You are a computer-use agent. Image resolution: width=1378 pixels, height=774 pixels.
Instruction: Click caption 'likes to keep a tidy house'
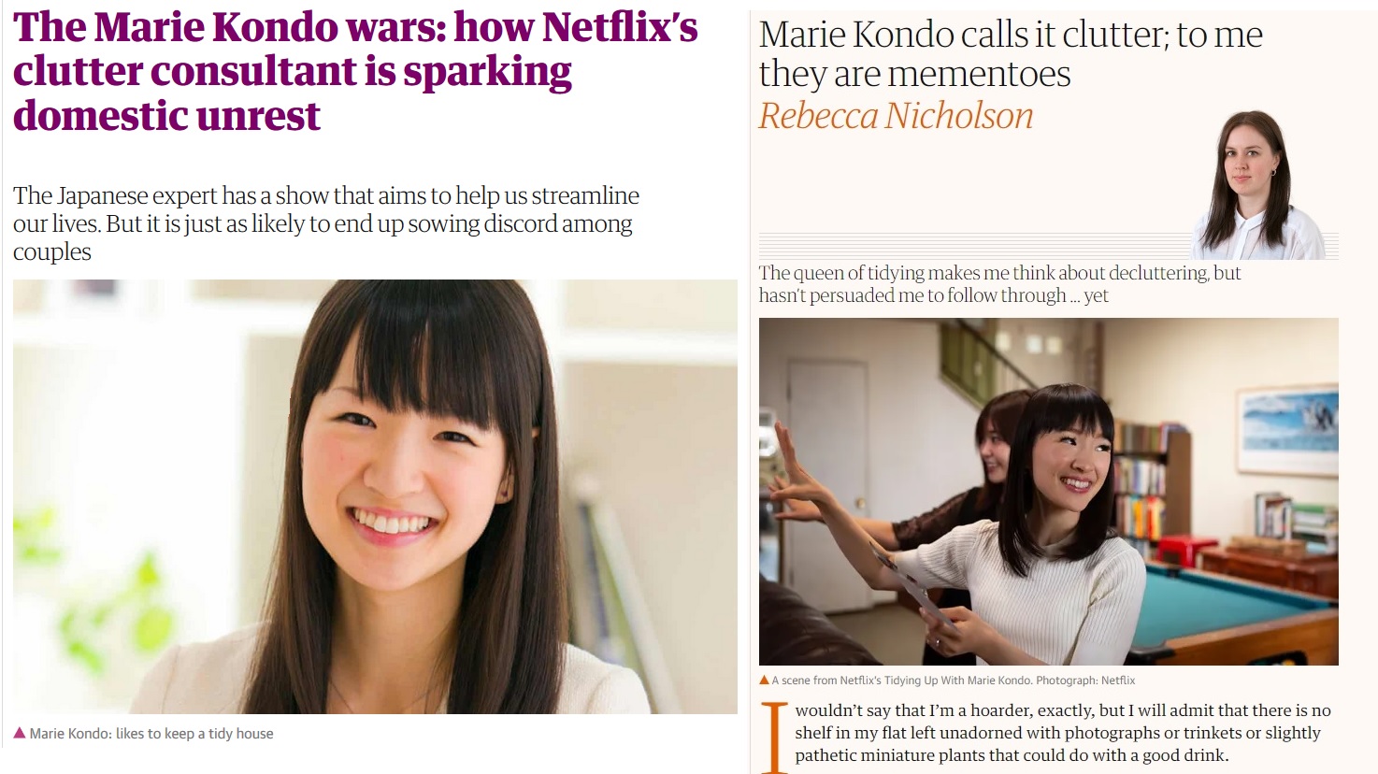coord(195,734)
